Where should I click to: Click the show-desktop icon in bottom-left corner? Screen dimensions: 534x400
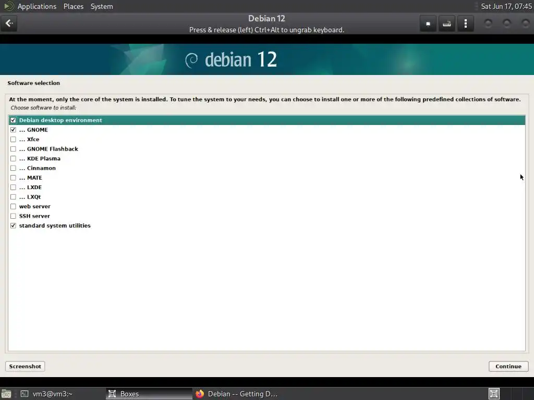point(6,394)
